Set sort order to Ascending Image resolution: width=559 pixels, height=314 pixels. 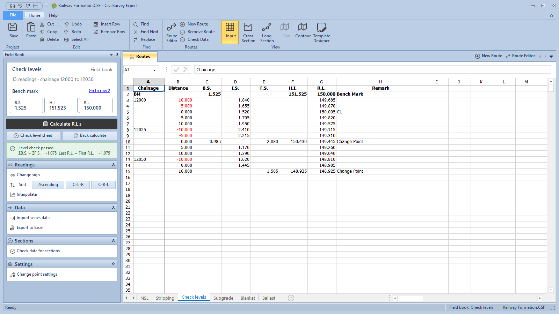coord(48,185)
